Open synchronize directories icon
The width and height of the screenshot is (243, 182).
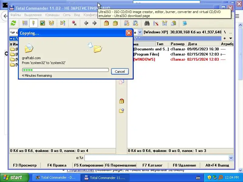click(165, 23)
